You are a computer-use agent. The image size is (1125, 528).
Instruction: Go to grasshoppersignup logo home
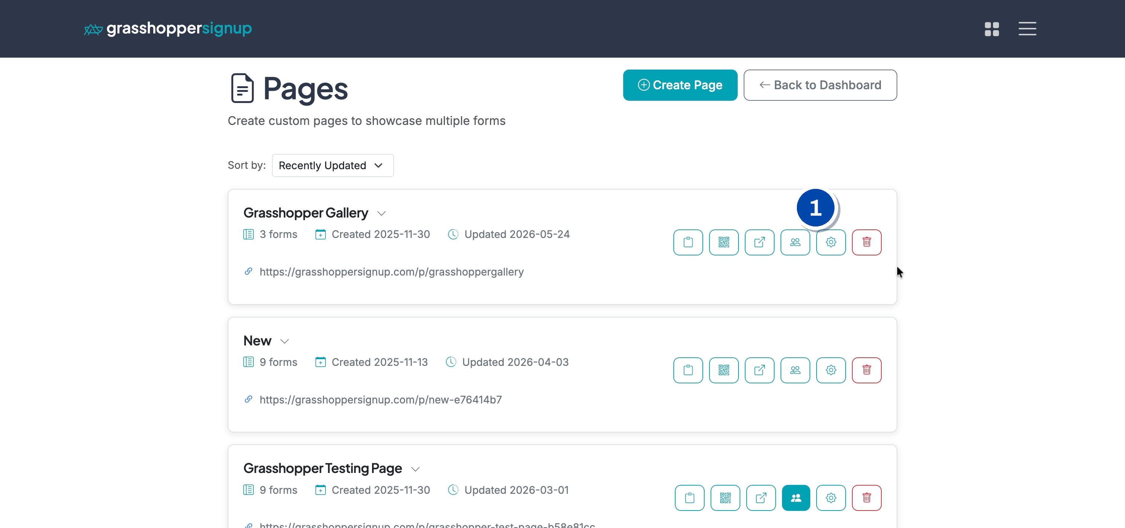168,29
